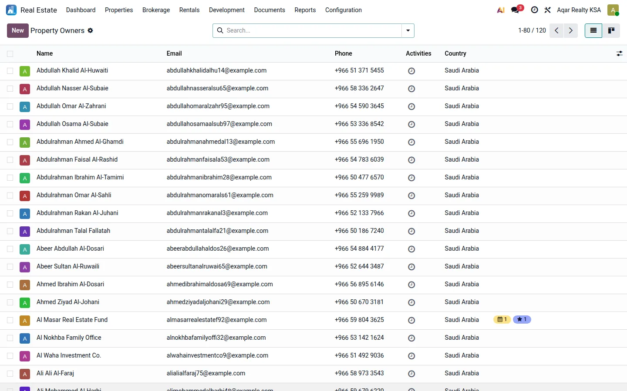Open the AI assistant icon in top bar
627x391 pixels.
[501, 10]
